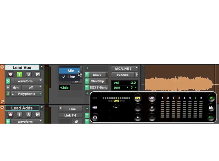Click the green IN button on the preamp
Screen dimensions: 219x161
click(x=211, y=98)
